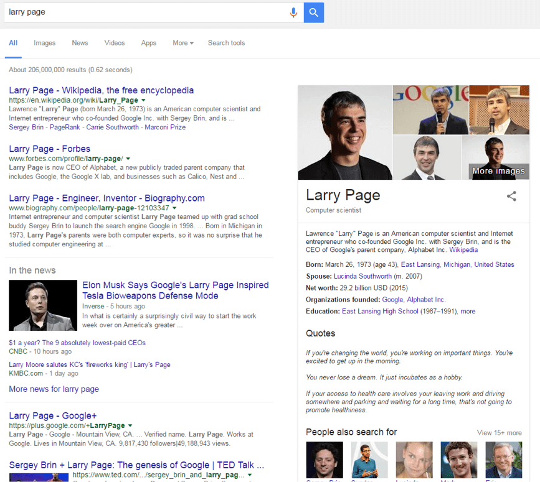Open the Larry Page Wikipedia result
The width and height of the screenshot is (540, 482).
102,90
